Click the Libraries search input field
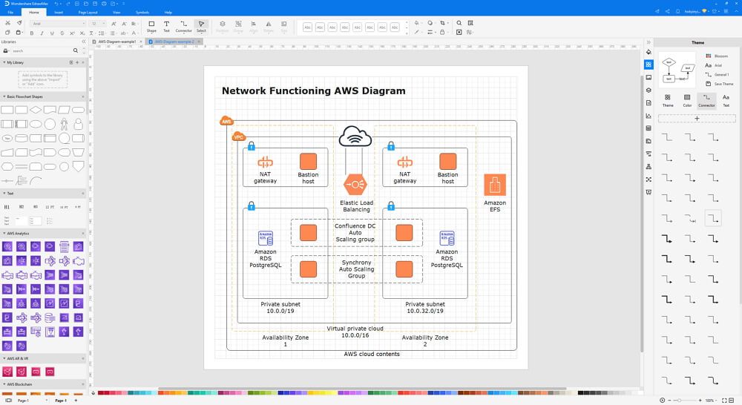 click(42, 50)
